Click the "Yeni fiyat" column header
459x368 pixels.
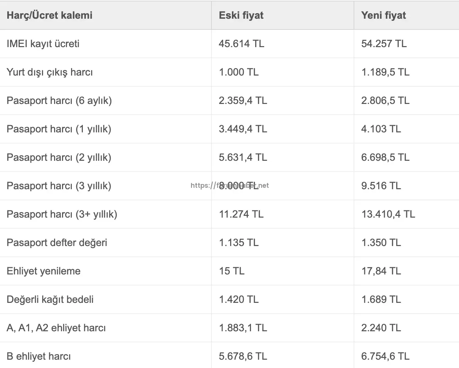coord(383,15)
